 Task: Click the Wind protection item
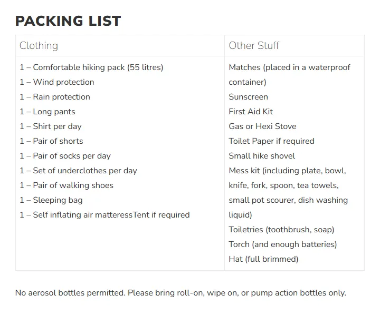coord(57,82)
